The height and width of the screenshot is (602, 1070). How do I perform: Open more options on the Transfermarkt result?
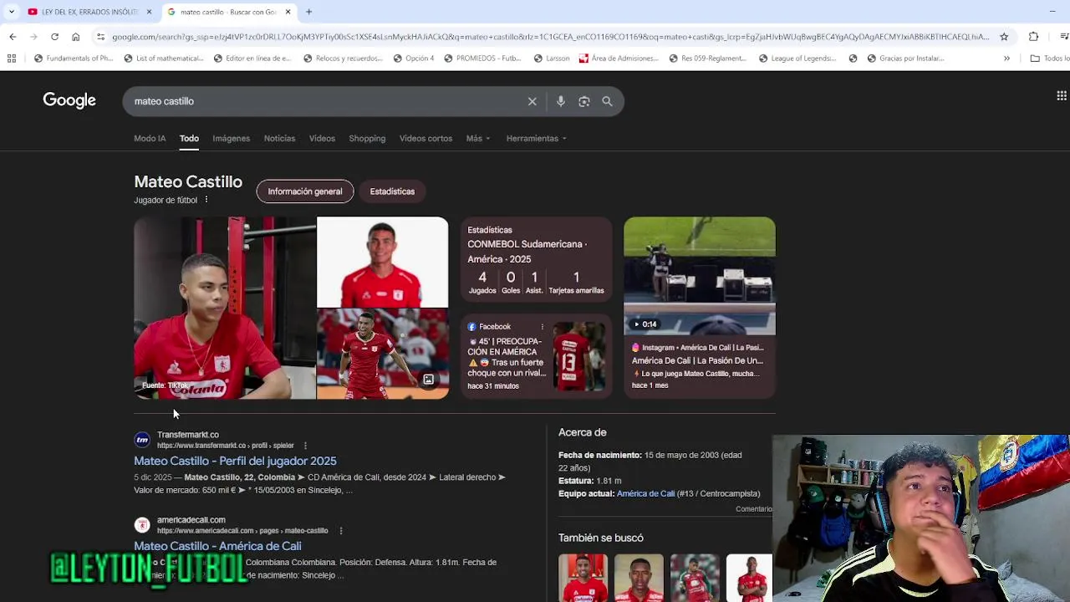pyautogui.click(x=305, y=446)
